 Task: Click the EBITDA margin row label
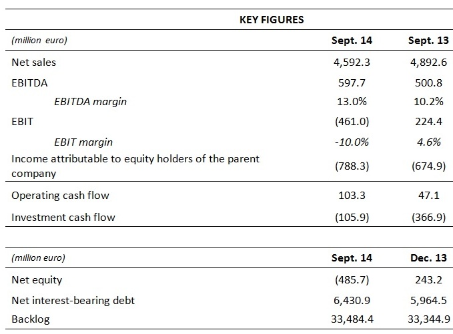point(91,102)
